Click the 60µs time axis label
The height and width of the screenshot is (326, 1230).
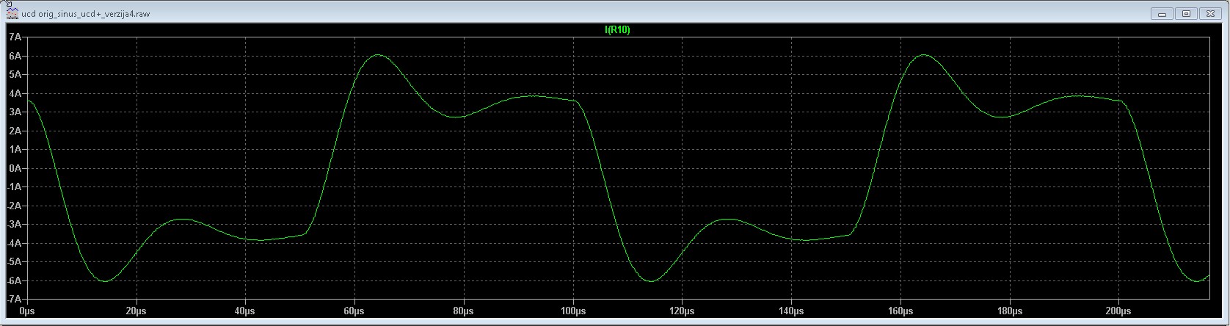tap(354, 311)
